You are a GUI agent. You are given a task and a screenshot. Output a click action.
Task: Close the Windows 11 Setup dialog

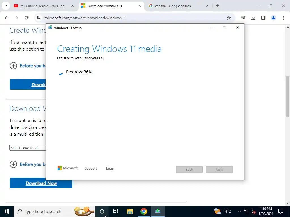point(238,28)
